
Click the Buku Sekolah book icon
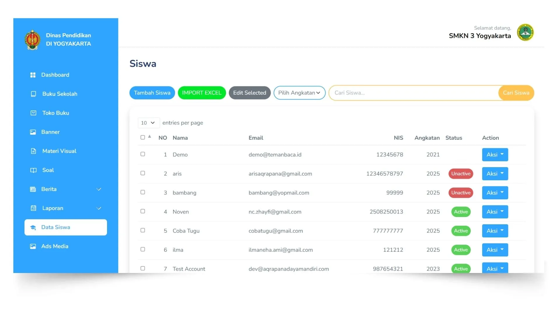34,94
